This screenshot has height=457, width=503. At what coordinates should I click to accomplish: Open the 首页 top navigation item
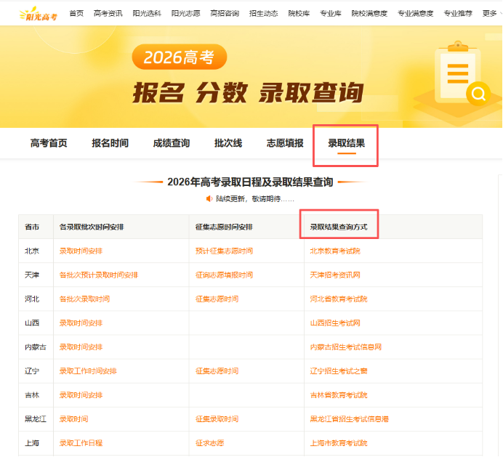[x=76, y=13]
